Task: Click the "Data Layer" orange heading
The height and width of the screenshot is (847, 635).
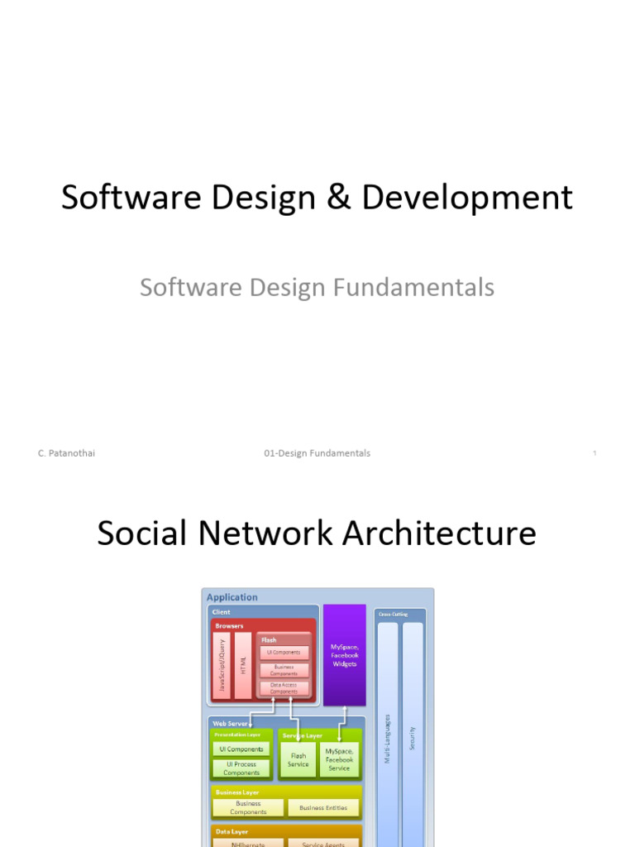Action: (232, 832)
